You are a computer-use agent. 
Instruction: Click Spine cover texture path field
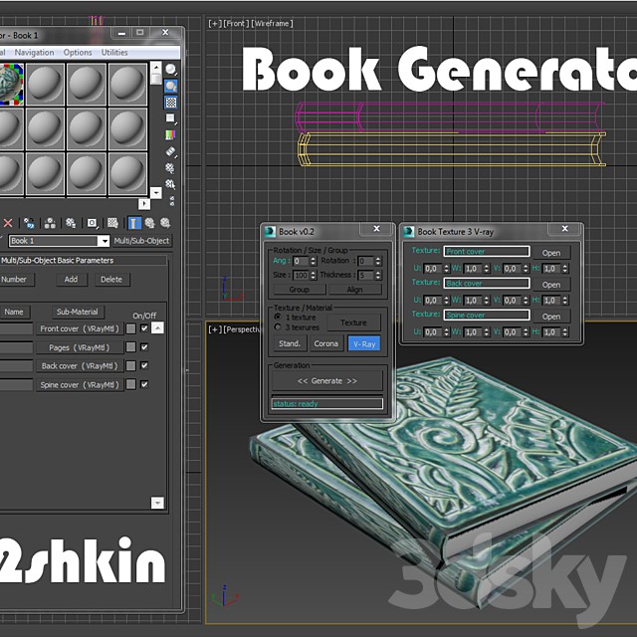[487, 316]
